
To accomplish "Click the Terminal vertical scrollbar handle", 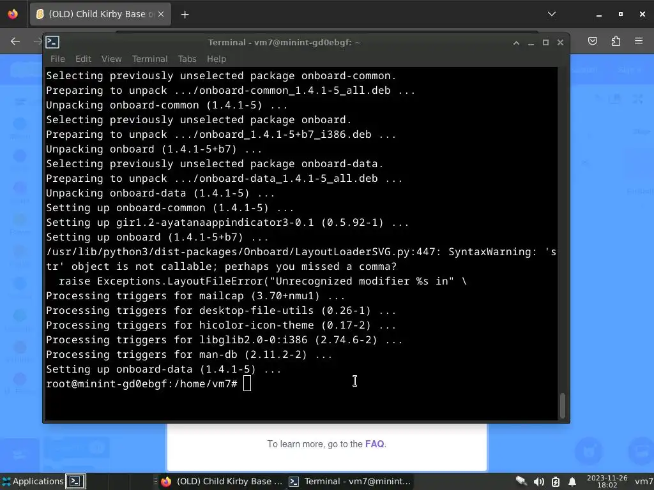I will (x=562, y=405).
